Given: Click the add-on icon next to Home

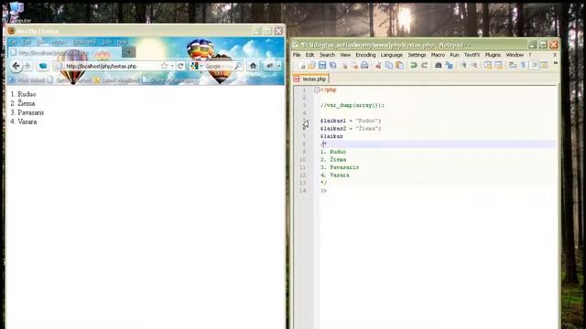Looking at the screenshot, I should point(269,66).
